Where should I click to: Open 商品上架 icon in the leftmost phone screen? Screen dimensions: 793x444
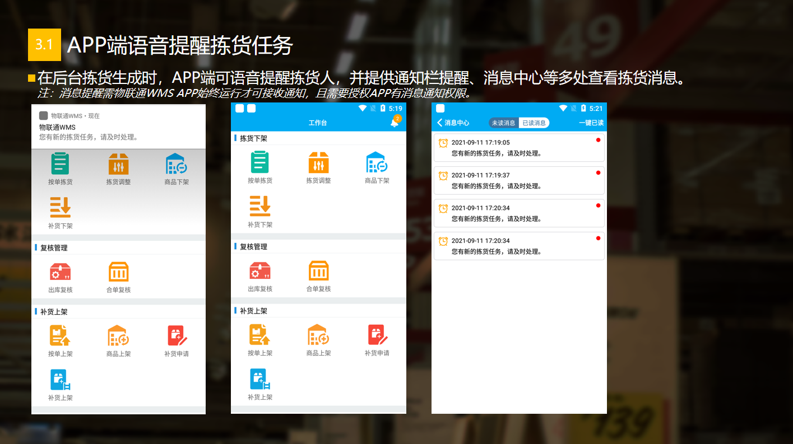(118, 335)
